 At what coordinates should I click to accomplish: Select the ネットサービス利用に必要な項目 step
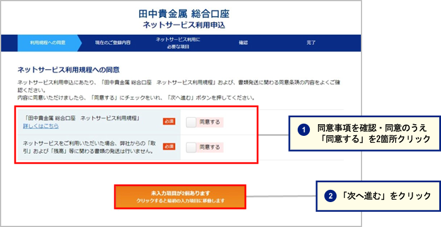(178, 43)
